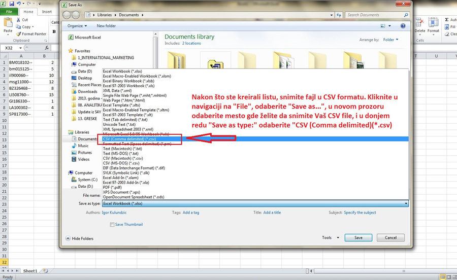
Task: Click the Paste icon in Clipboard group
Action: [x=8, y=23]
